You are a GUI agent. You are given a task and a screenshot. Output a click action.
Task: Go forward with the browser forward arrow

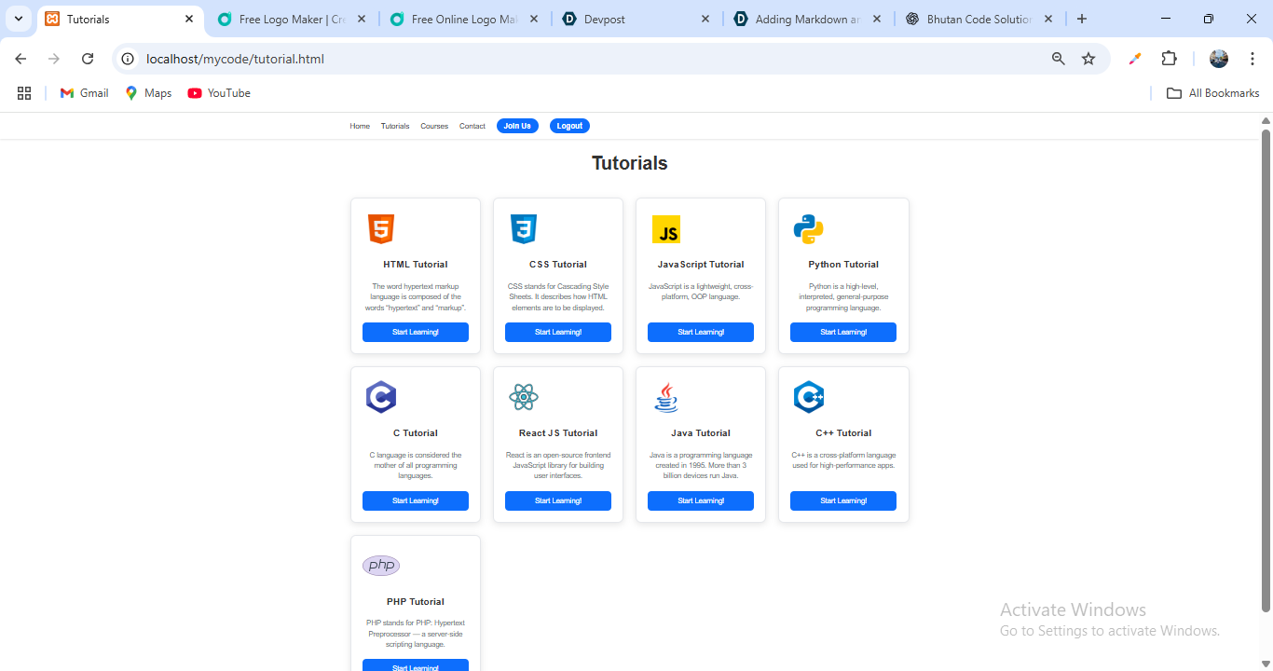[54, 59]
